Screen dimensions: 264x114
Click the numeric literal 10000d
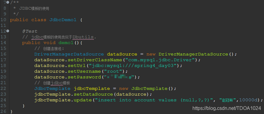click(248, 100)
